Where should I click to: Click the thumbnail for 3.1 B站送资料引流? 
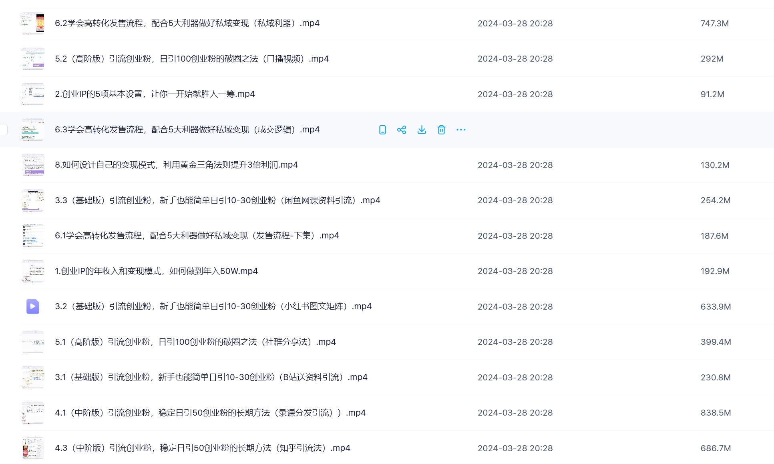[x=33, y=377]
